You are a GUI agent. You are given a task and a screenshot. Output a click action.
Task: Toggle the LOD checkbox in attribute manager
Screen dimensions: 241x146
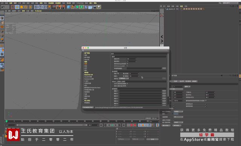206,101
